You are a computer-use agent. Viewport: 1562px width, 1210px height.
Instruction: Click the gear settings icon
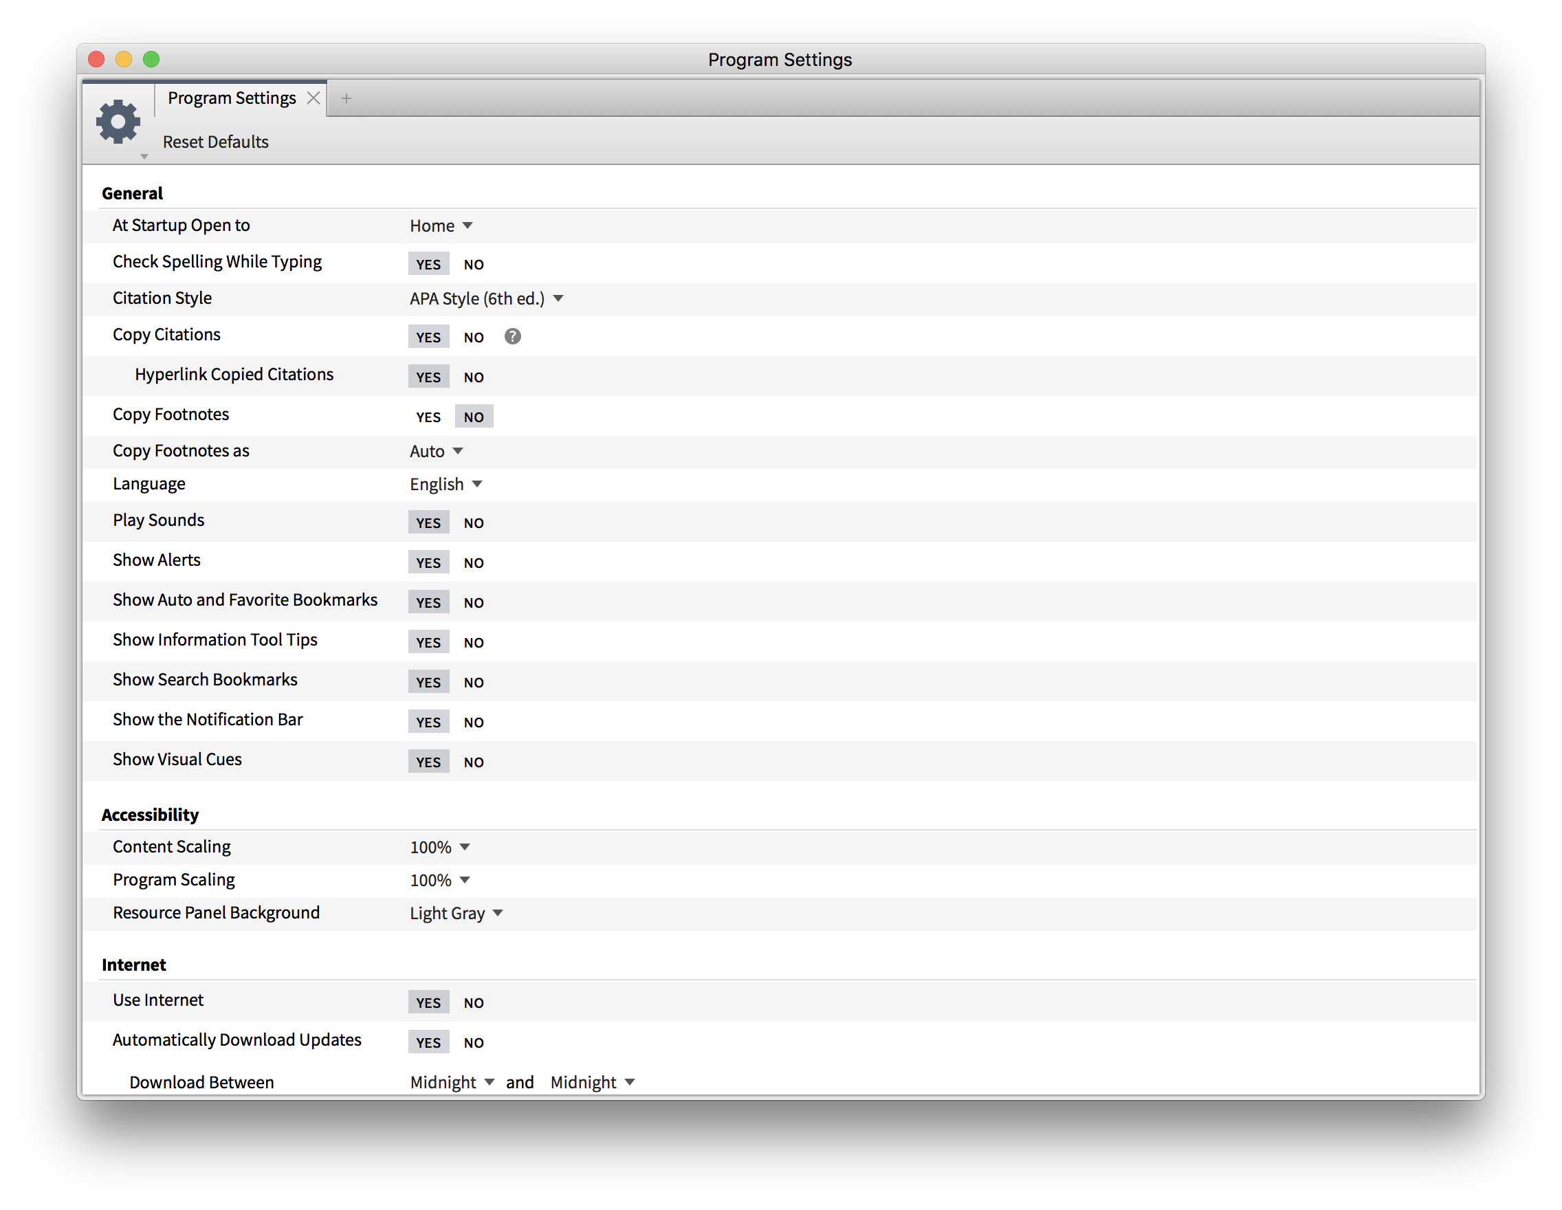[118, 122]
